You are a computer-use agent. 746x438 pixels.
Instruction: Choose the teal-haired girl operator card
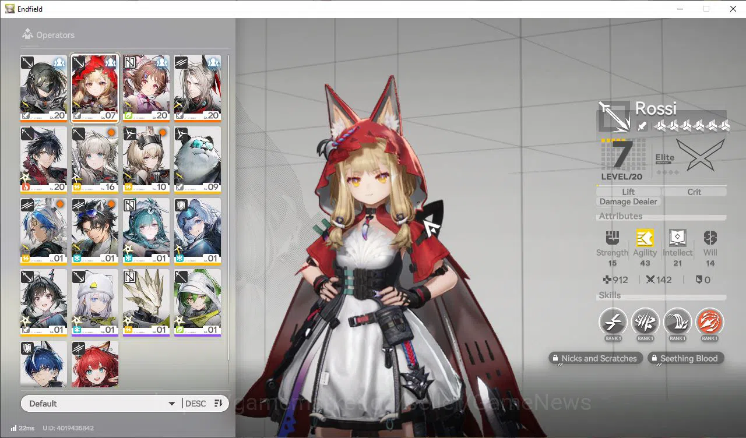click(146, 232)
